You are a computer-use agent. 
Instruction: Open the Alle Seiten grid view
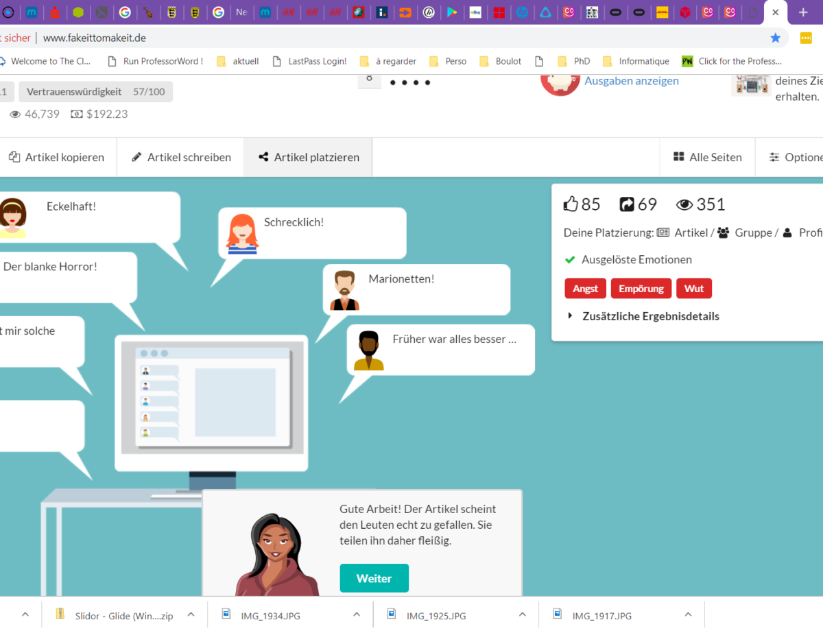point(707,157)
